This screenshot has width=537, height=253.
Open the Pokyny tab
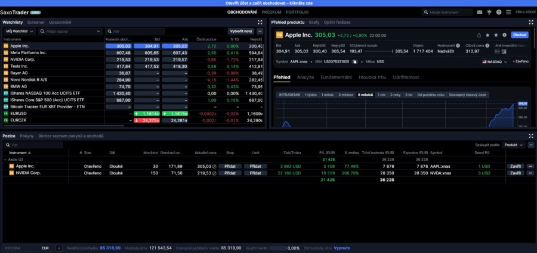27,136
